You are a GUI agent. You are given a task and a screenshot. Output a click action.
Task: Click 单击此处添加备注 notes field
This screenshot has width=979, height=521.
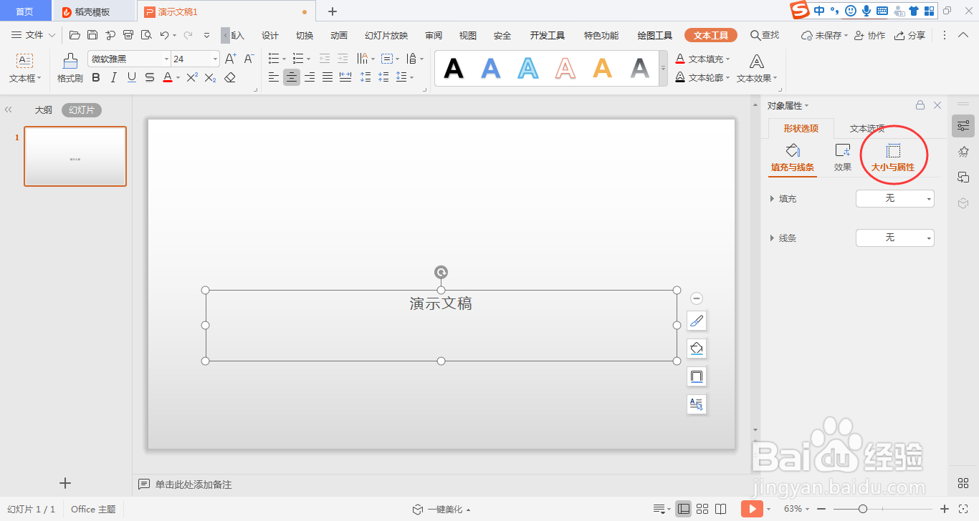[194, 485]
